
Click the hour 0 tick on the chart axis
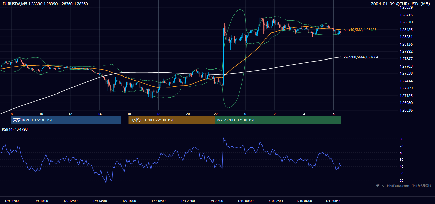pyautogui.click(x=245, y=114)
